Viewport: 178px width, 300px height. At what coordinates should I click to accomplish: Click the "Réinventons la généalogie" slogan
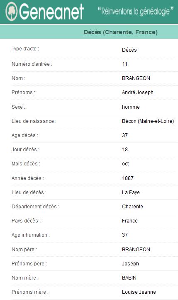click(136, 11)
